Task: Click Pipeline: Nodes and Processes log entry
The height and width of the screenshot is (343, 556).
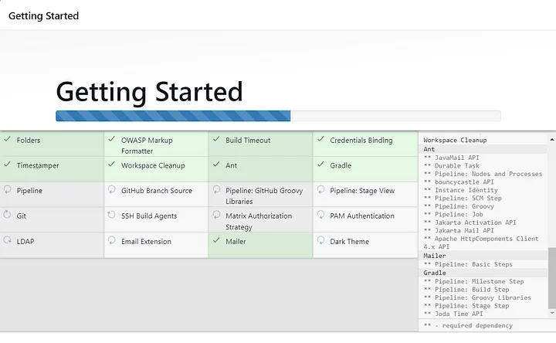Action: (483, 174)
